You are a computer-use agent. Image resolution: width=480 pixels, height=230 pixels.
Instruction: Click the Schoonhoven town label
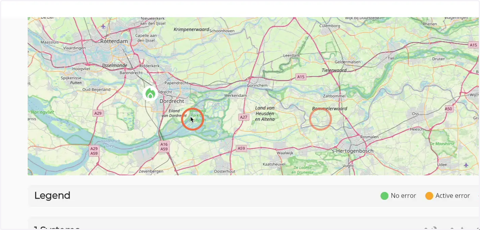point(222,30)
